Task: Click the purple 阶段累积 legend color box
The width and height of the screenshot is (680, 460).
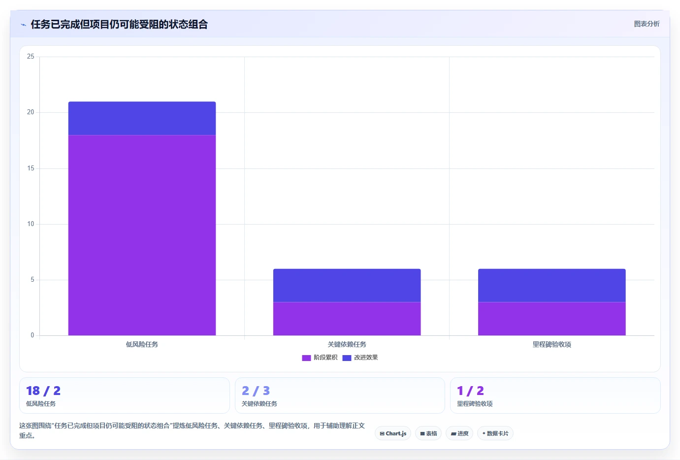Action: pos(306,358)
